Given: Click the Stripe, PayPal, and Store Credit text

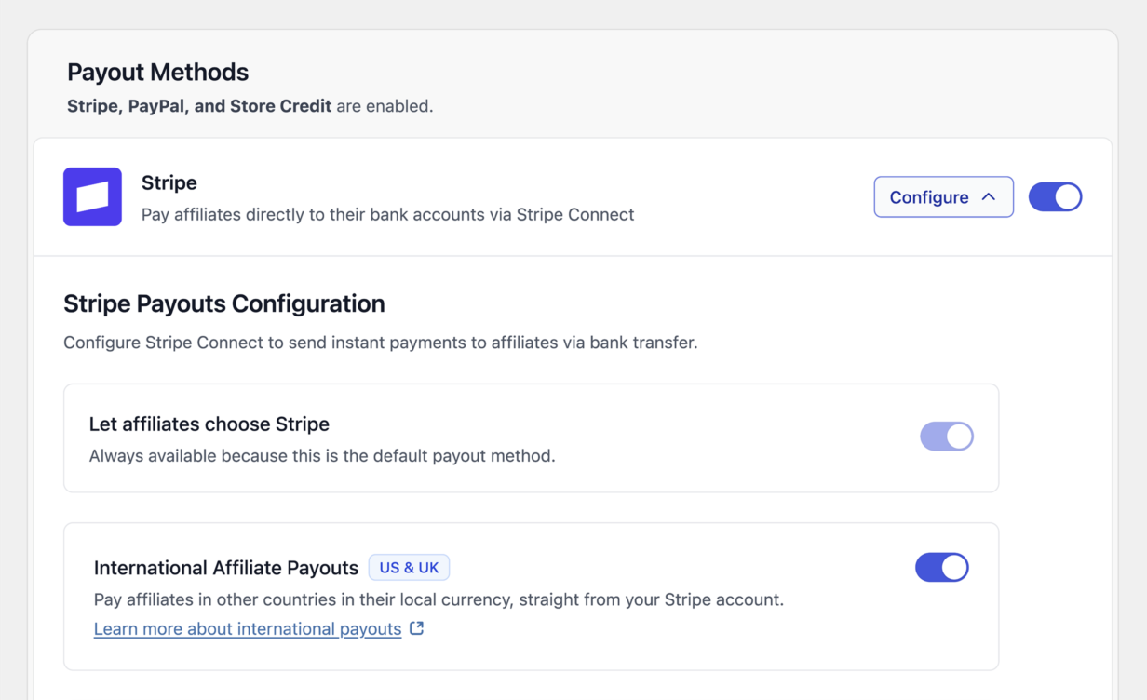Looking at the screenshot, I should (199, 106).
